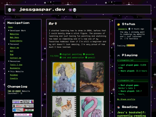
Task: Open the My Steam profile link
Action: (x=126, y=99)
